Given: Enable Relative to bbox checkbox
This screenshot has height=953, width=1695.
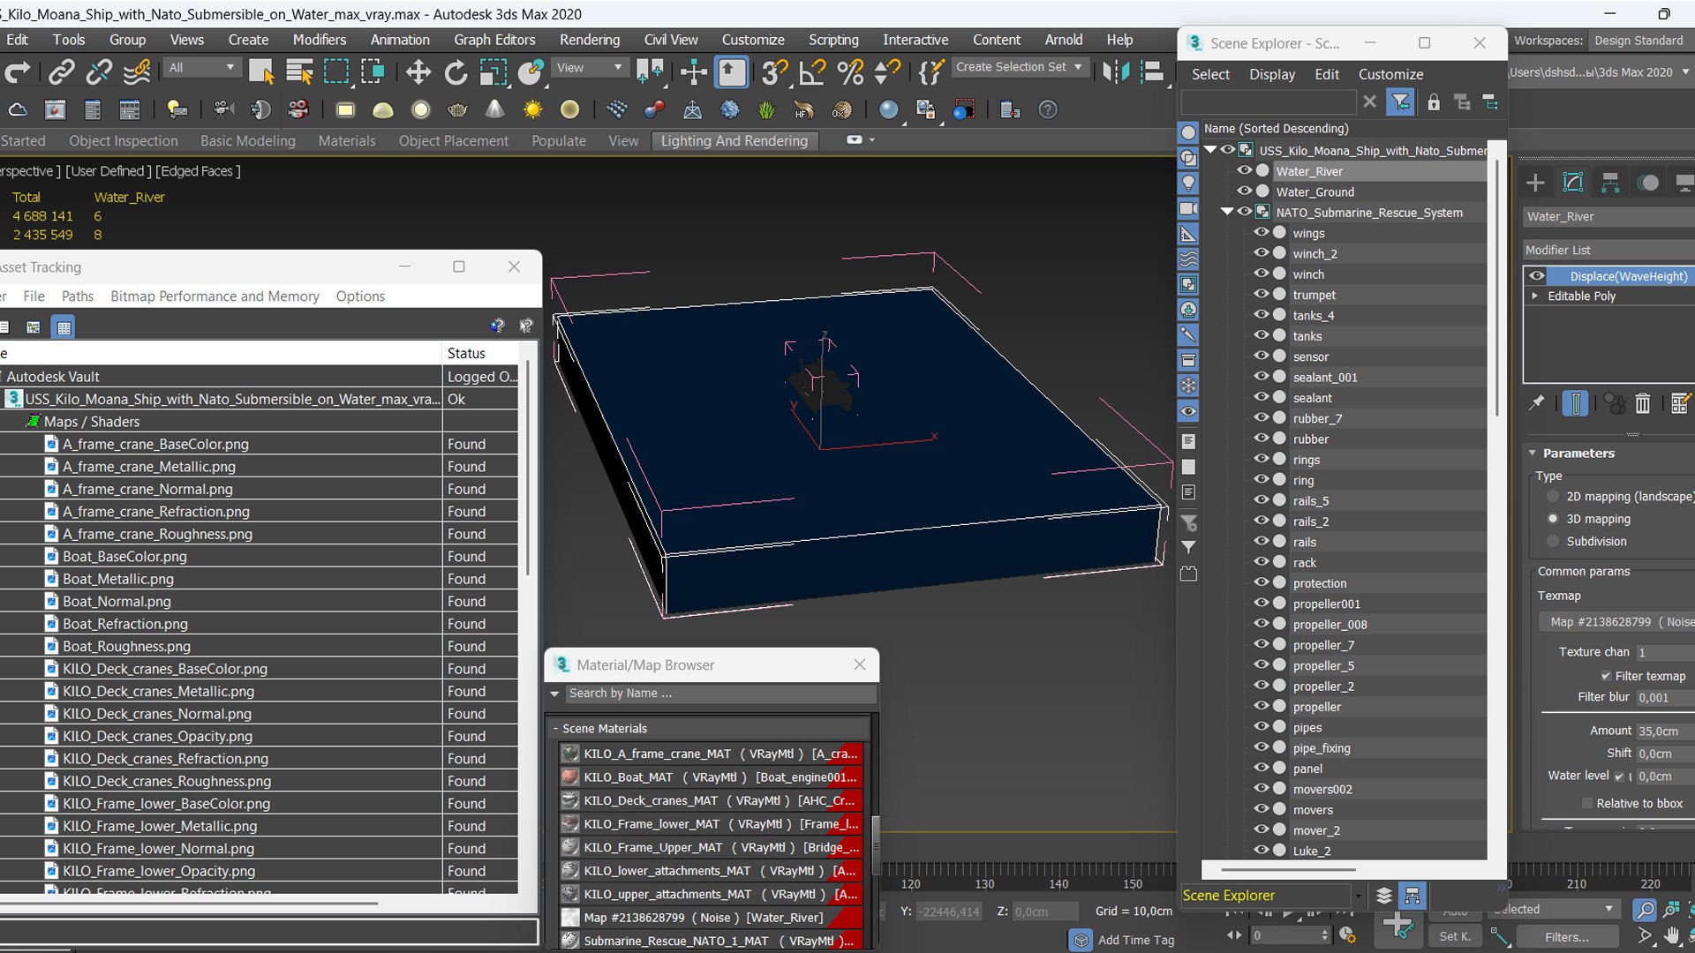Looking at the screenshot, I should [x=1587, y=803].
